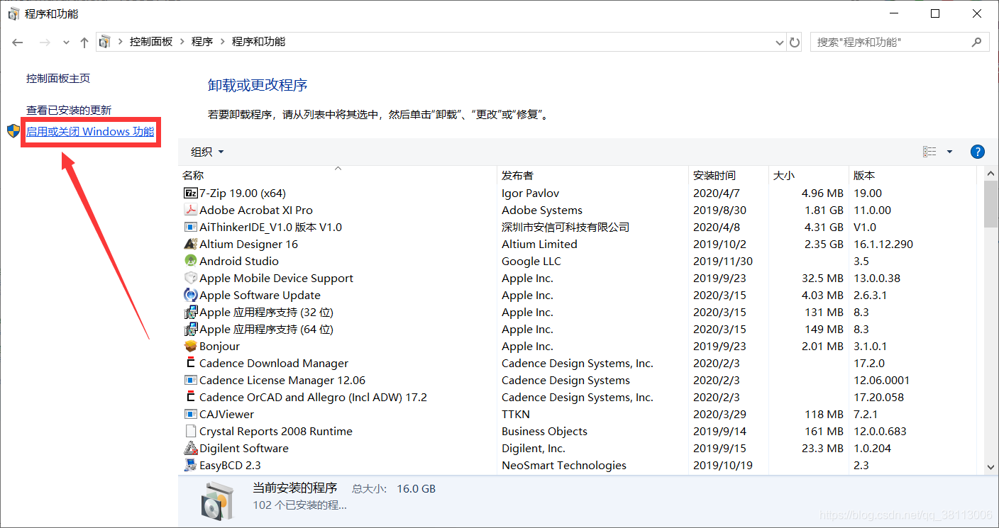Click the EasyBCD 2.3 icon
This screenshot has height=528, width=999.
[190, 465]
